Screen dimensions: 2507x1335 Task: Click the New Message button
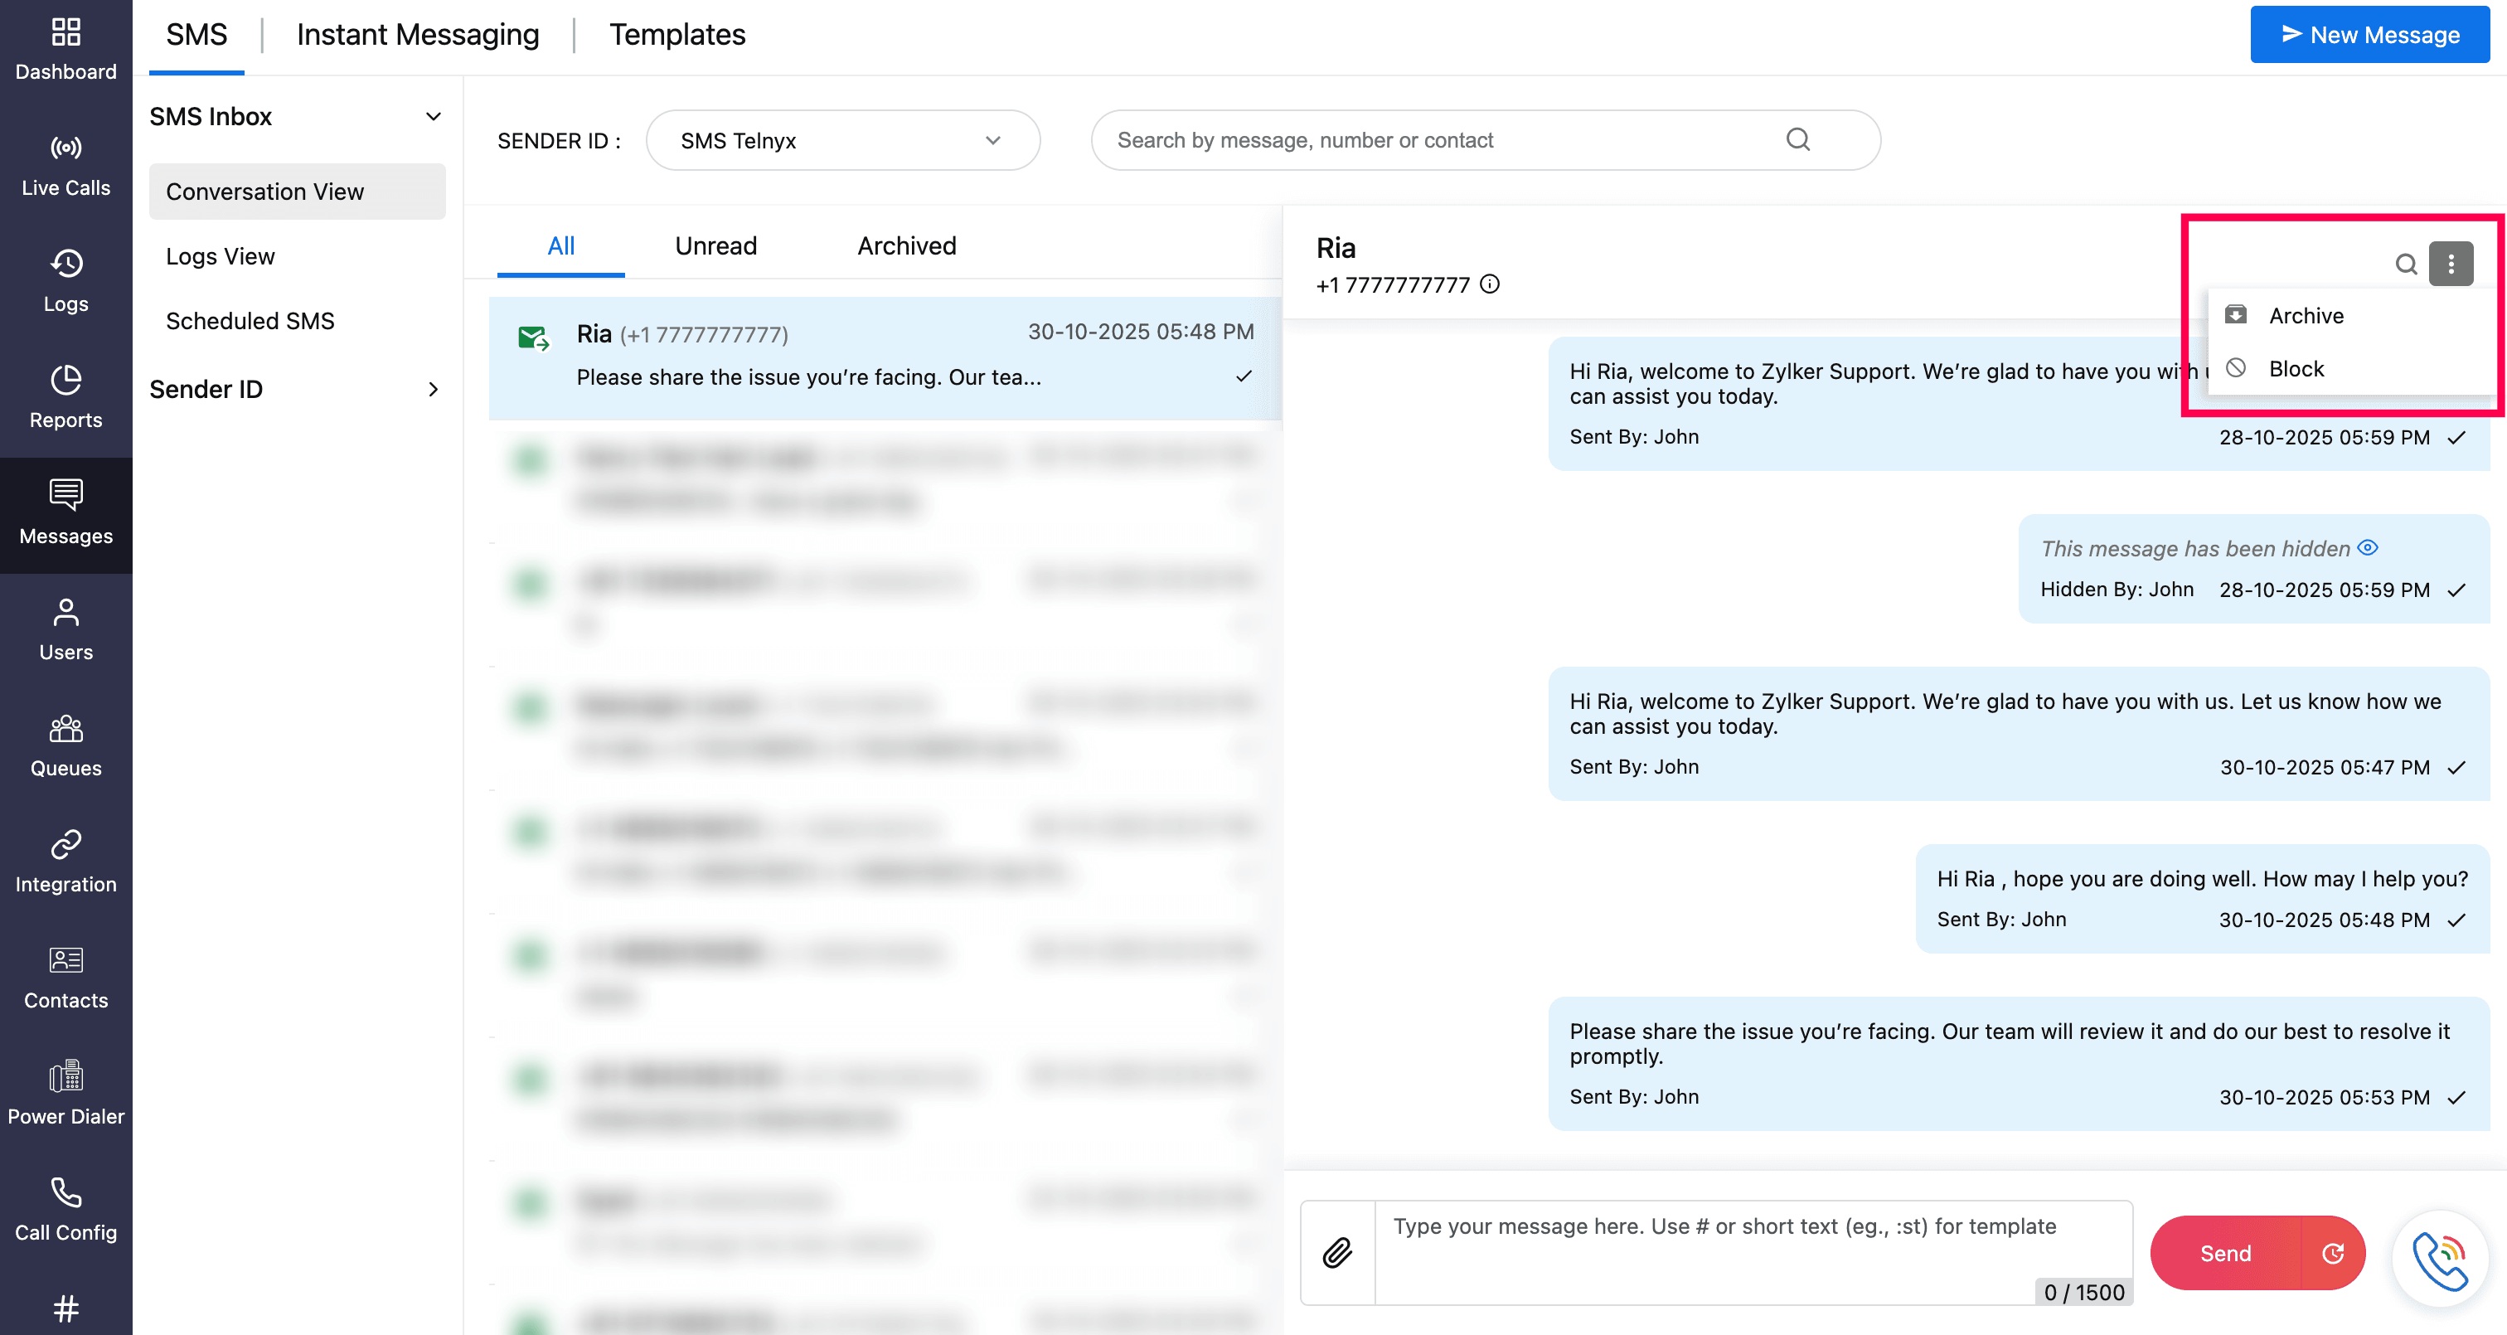tap(2369, 35)
